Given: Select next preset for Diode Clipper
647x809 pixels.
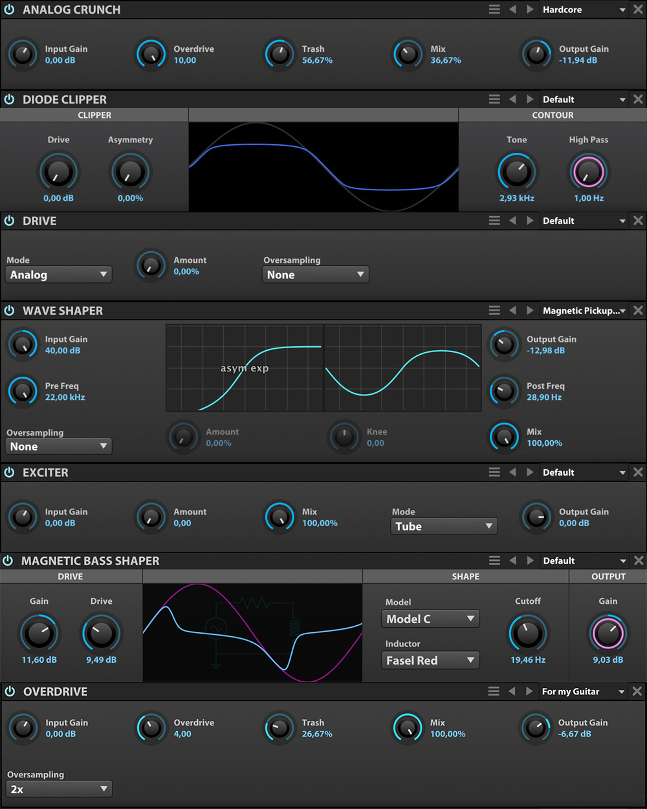Looking at the screenshot, I should (x=530, y=100).
